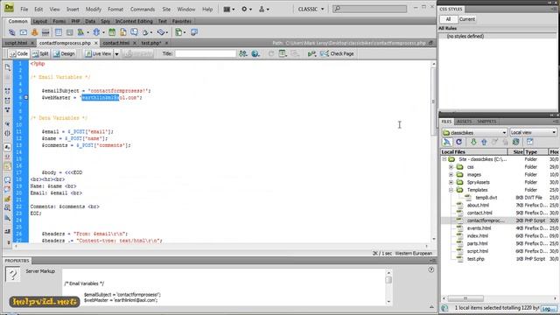
Task: Insert a Named Anchor
Action: point(35,32)
